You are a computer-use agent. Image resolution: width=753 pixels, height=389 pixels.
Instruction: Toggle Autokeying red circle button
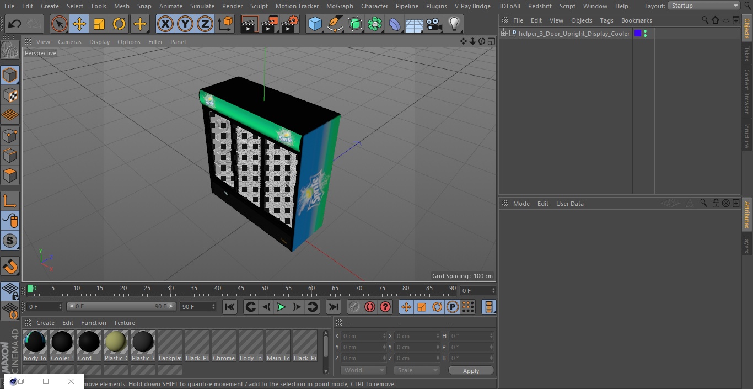pyautogui.click(x=370, y=307)
